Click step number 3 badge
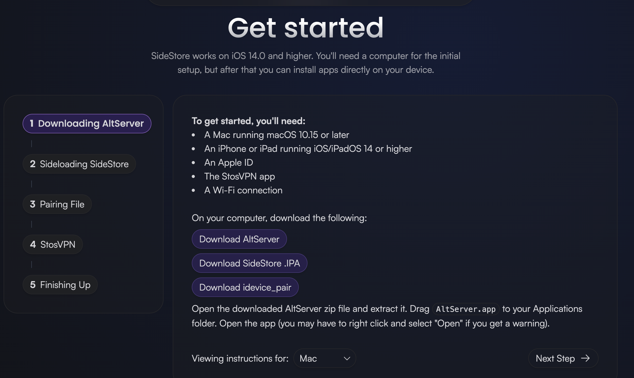 coord(33,204)
